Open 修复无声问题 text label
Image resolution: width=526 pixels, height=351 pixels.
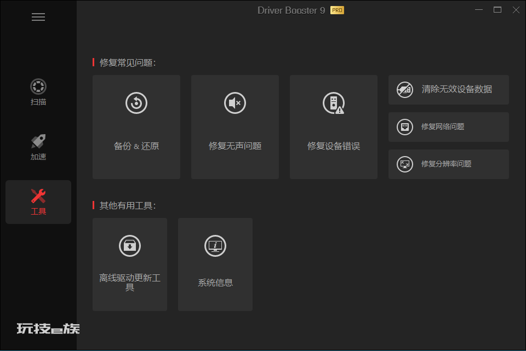tap(235, 146)
